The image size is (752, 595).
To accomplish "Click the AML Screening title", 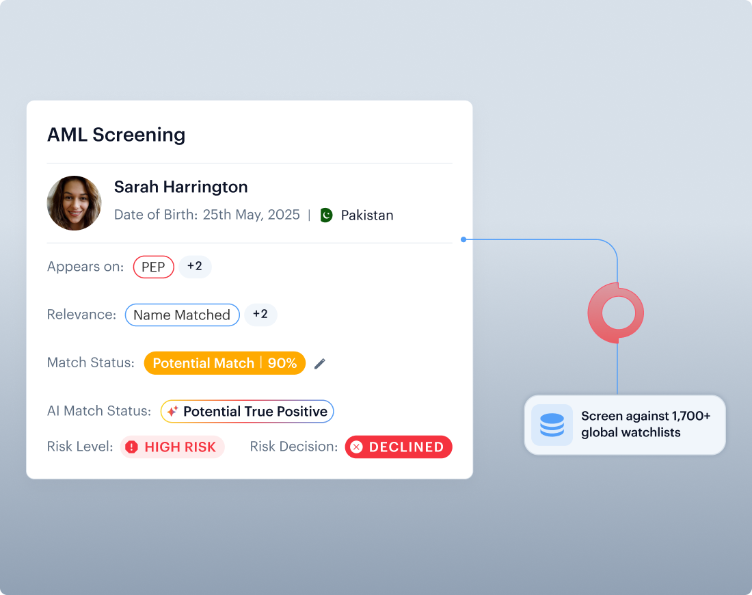I will [x=116, y=135].
